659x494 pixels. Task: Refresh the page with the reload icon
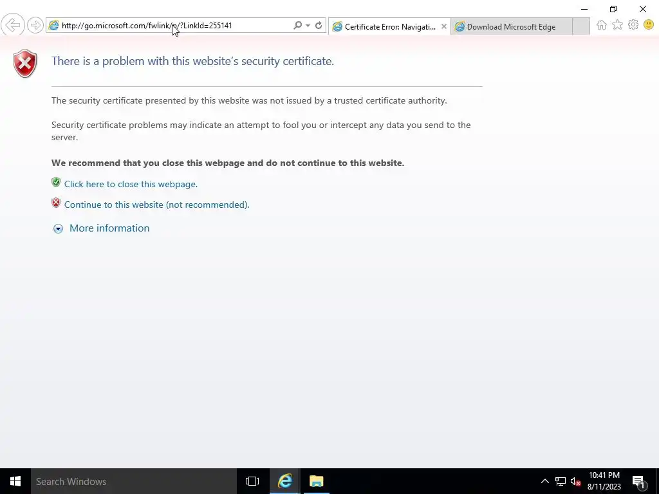click(319, 25)
